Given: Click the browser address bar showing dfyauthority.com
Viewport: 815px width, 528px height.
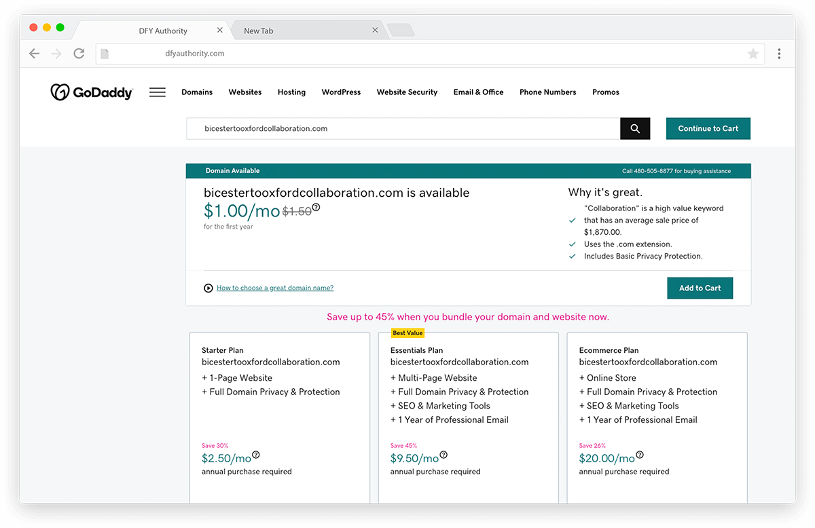Looking at the screenshot, I should [431, 54].
